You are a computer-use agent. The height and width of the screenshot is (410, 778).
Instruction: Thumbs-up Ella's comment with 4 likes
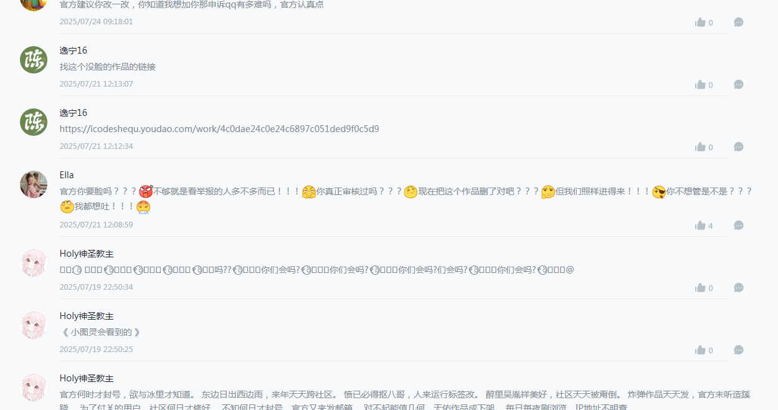click(x=700, y=226)
